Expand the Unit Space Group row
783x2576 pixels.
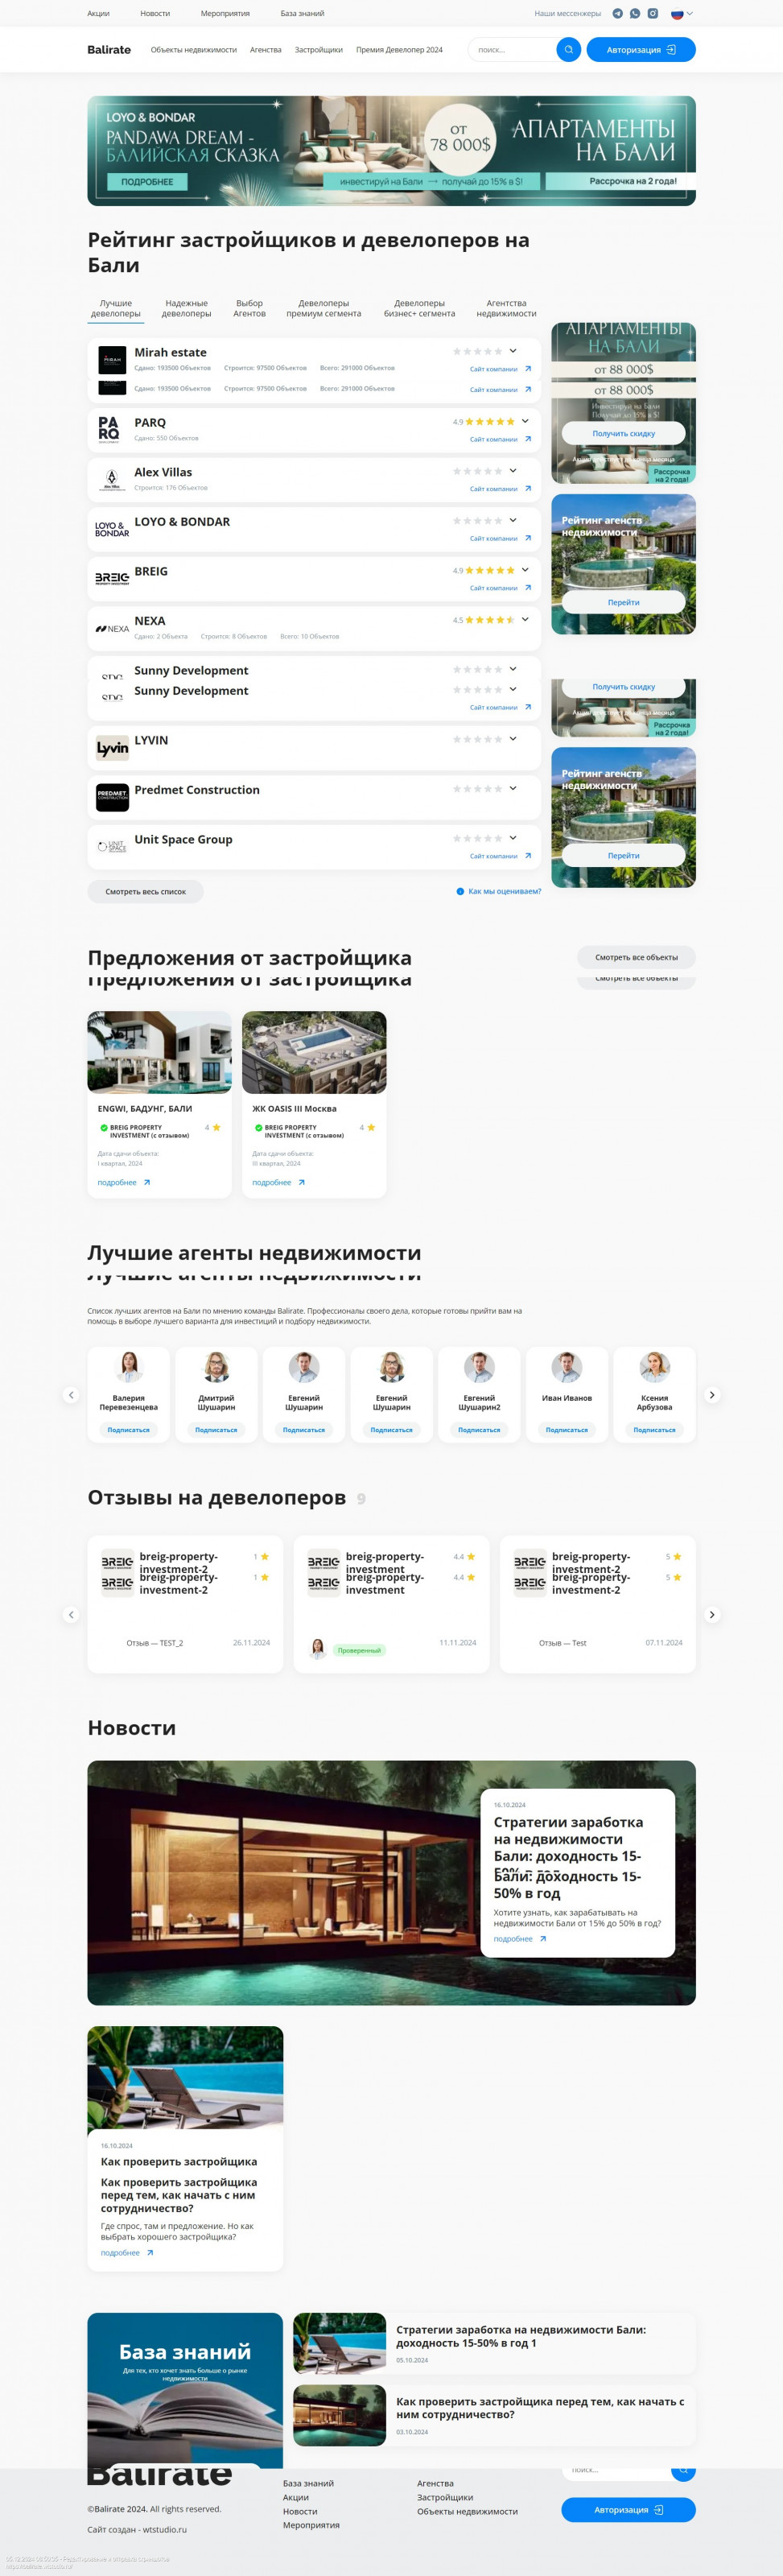click(x=513, y=838)
